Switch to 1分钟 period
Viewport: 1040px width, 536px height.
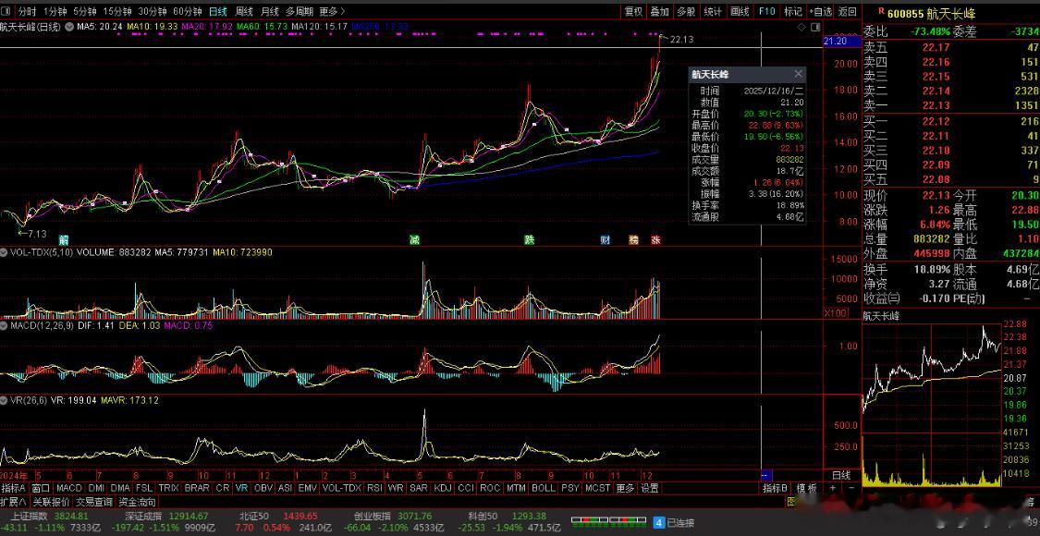coord(55,11)
